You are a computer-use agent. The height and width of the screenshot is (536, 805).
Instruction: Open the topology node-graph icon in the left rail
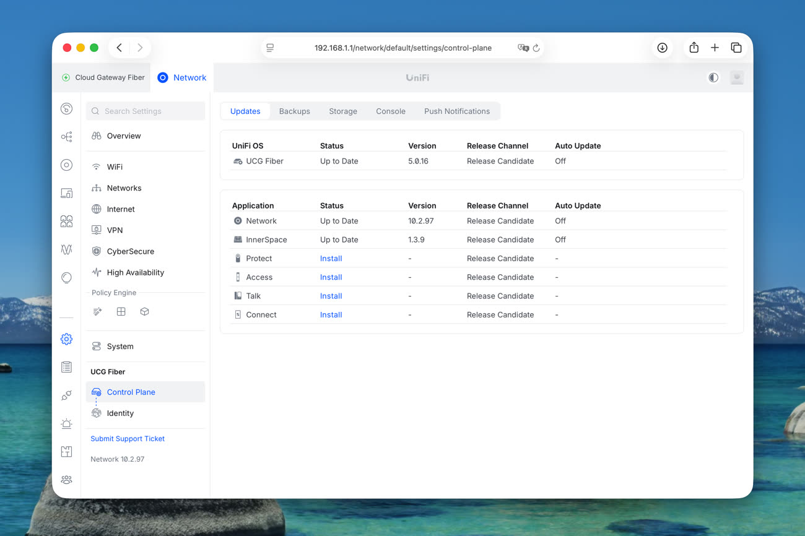point(66,137)
